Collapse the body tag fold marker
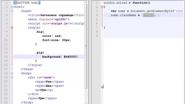The width and height of the screenshot is (185, 104). (12, 73)
